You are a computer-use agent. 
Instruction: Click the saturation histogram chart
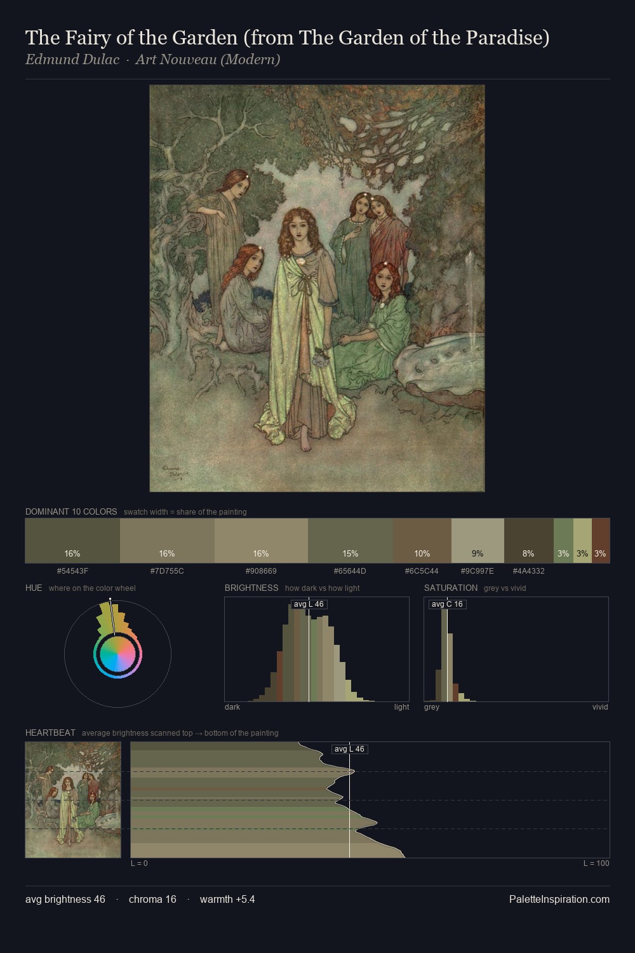click(x=516, y=649)
